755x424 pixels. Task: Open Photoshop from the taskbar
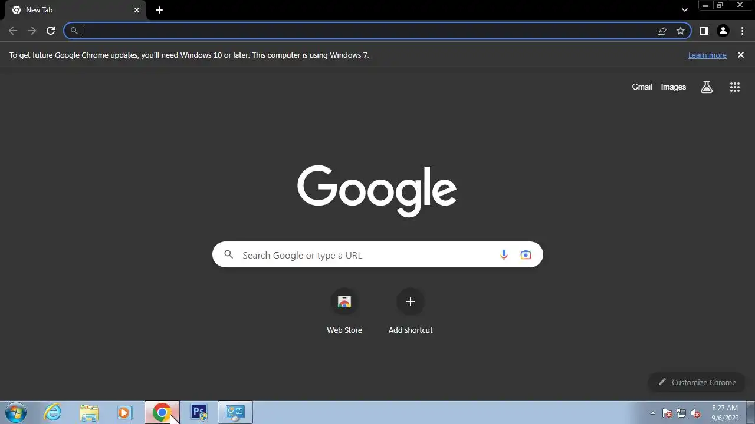point(199,412)
